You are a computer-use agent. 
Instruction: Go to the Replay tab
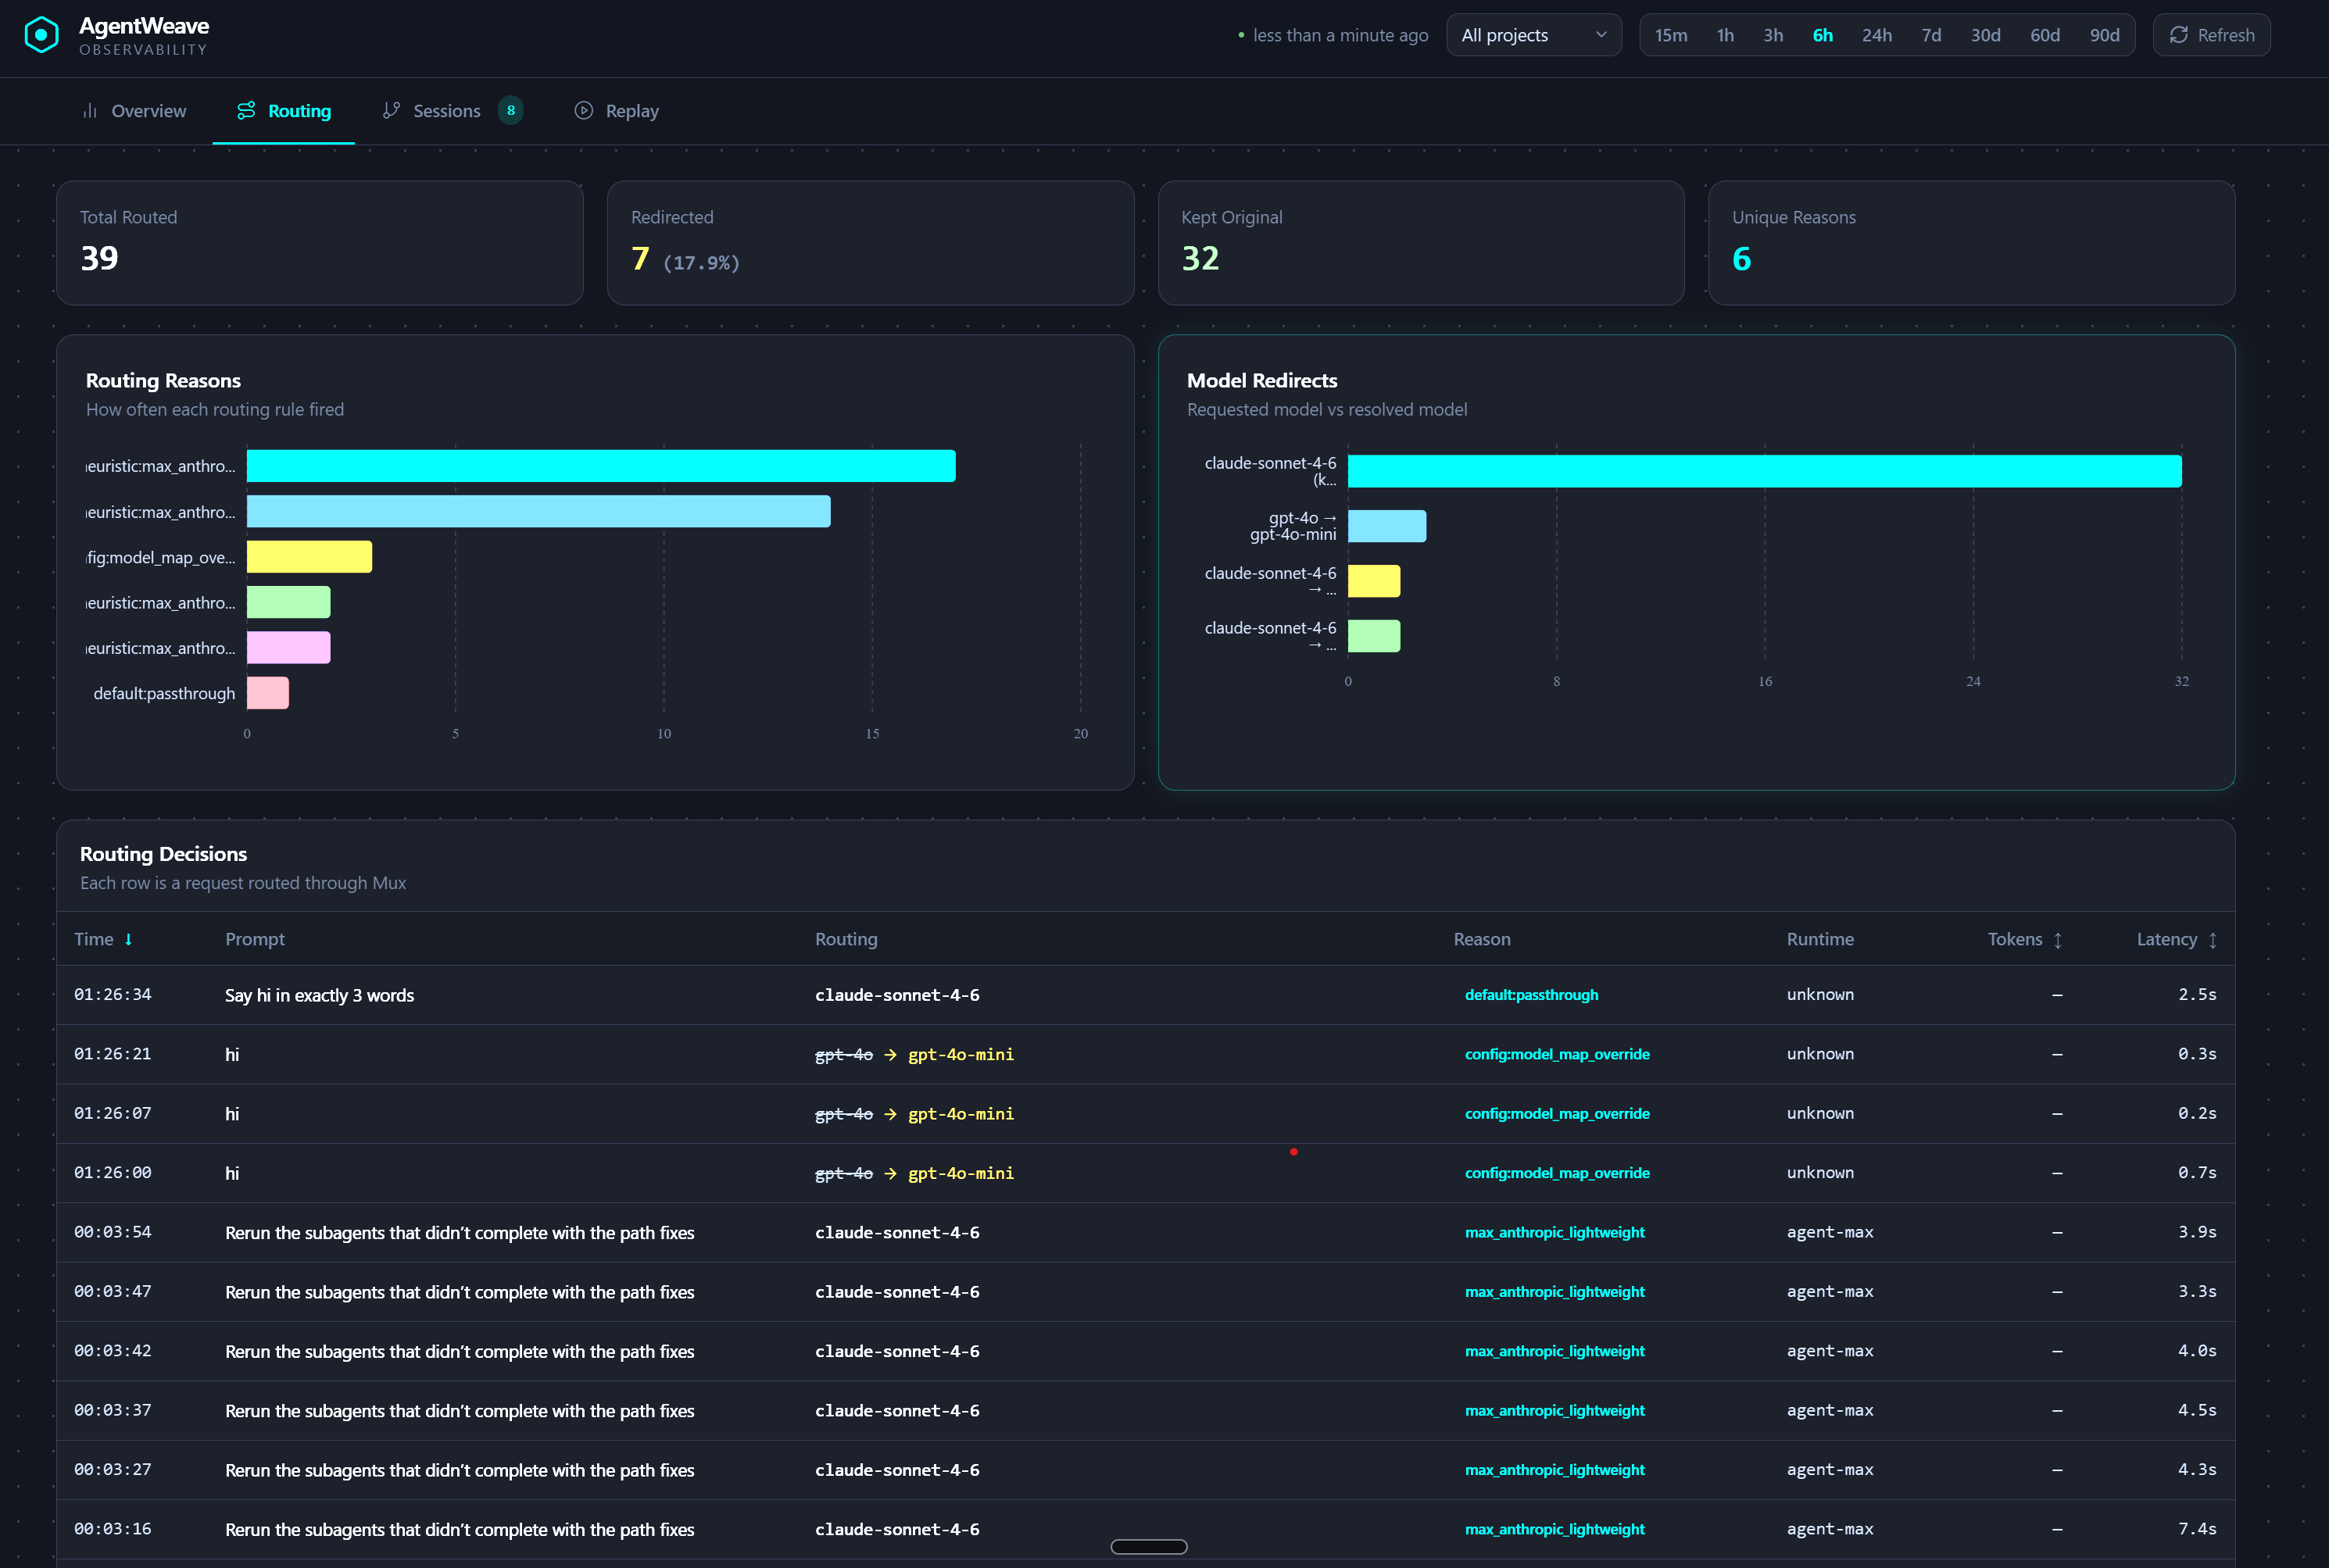(617, 111)
